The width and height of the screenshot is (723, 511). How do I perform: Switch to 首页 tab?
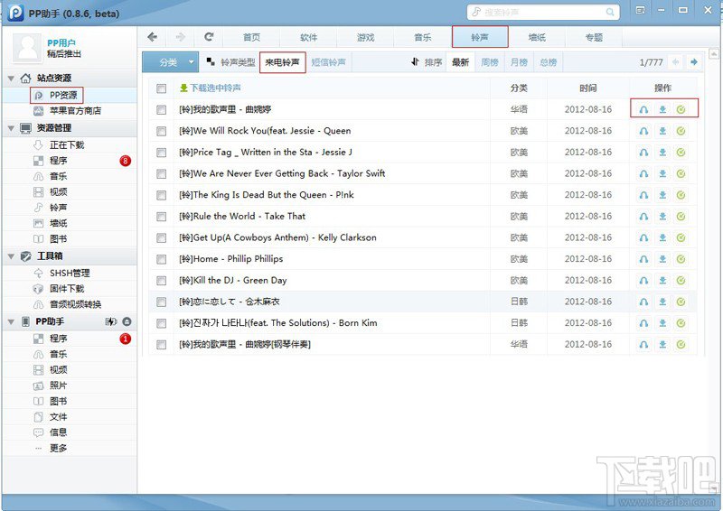coord(251,37)
